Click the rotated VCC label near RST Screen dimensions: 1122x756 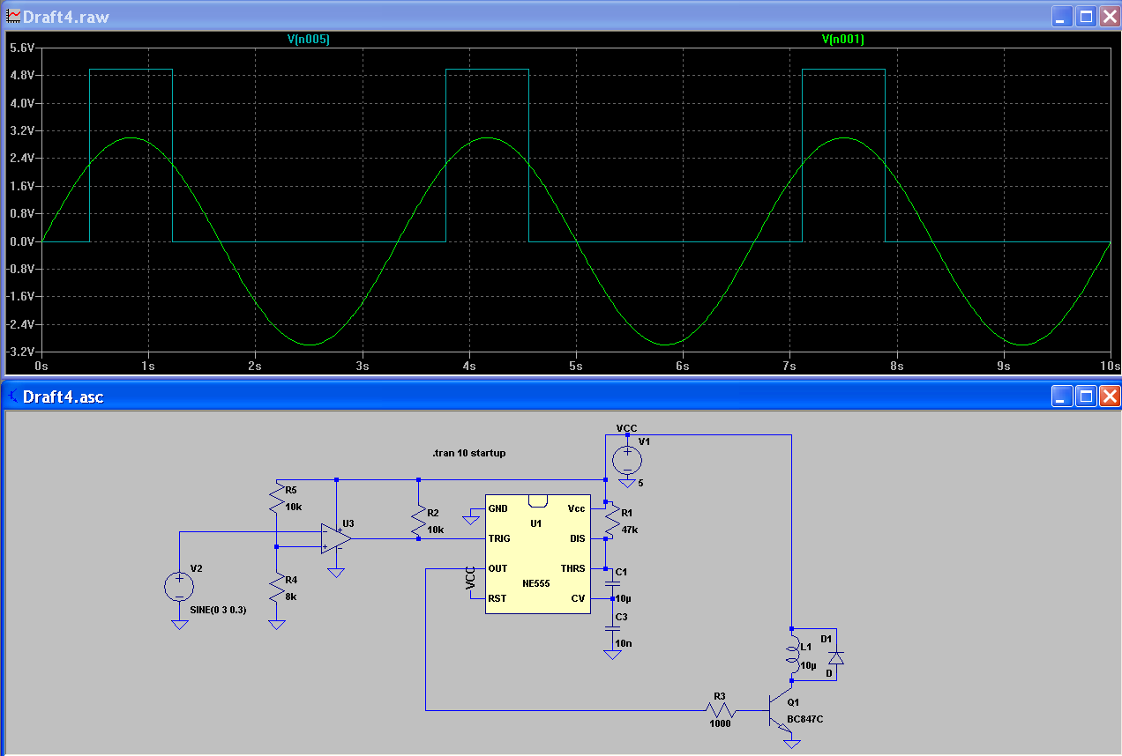pos(470,578)
